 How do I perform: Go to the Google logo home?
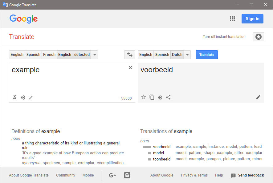[23, 19]
